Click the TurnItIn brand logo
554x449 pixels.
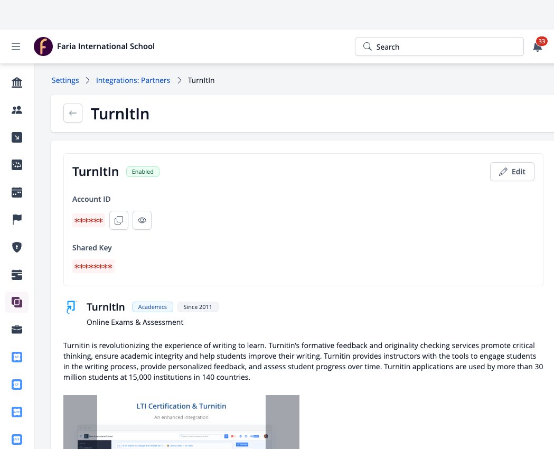click(71, 307)
